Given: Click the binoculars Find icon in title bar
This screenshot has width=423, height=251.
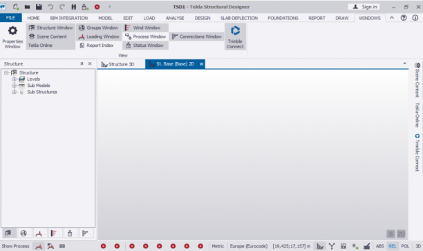Looking at the screenshot, I should pyautogui.click(x=74, y=7).
